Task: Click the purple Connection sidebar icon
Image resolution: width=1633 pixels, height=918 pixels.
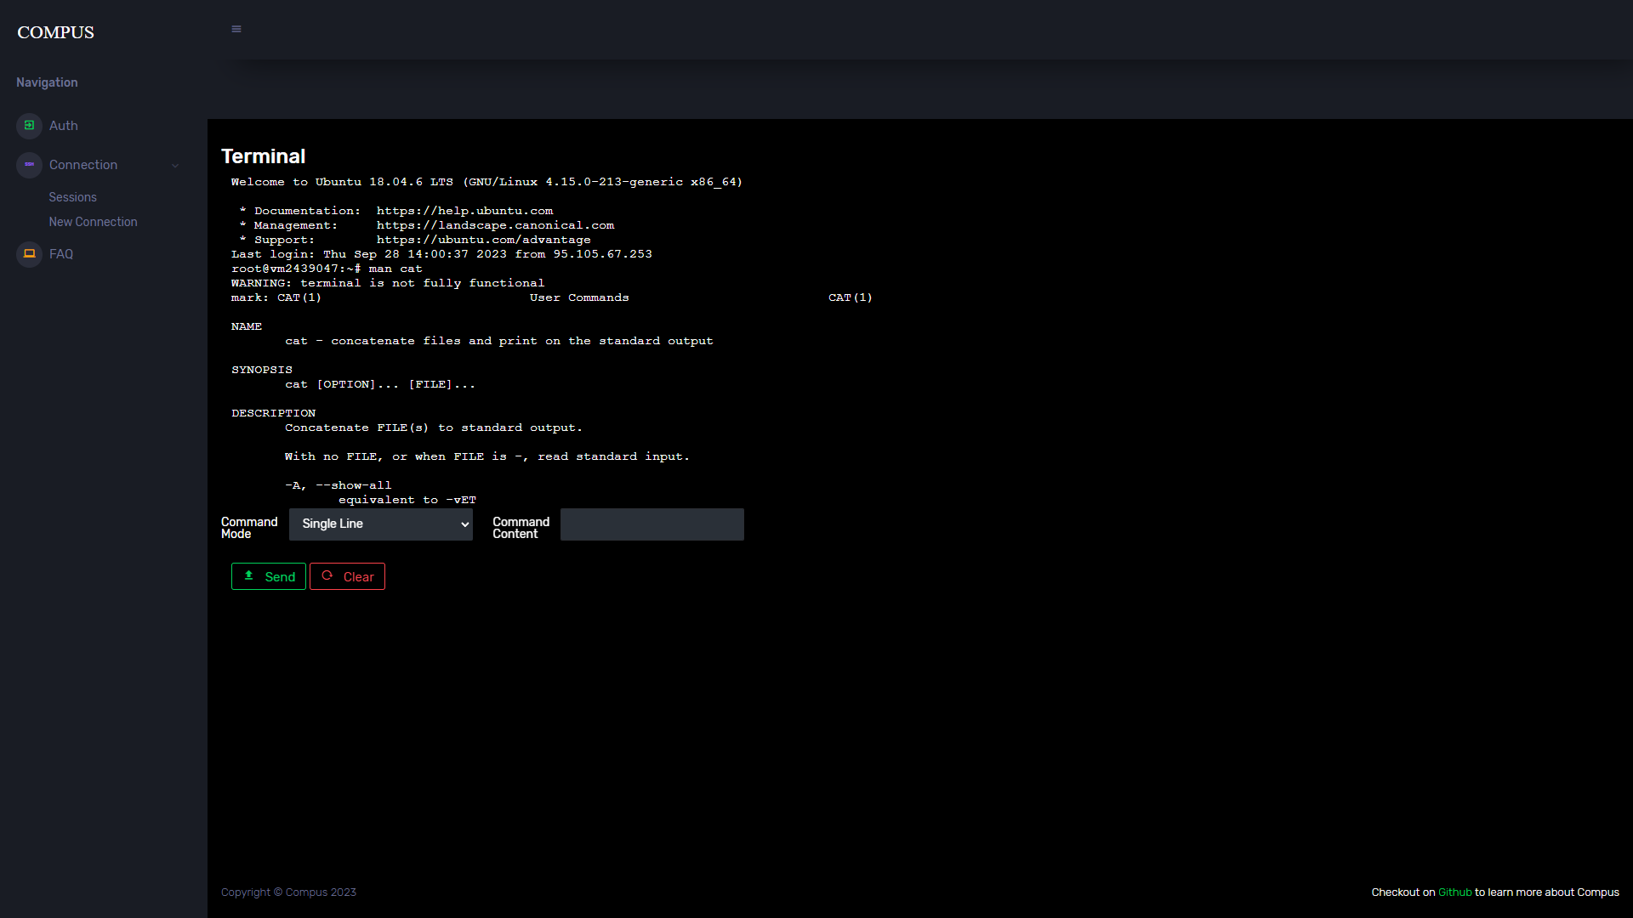Action: 29,165
